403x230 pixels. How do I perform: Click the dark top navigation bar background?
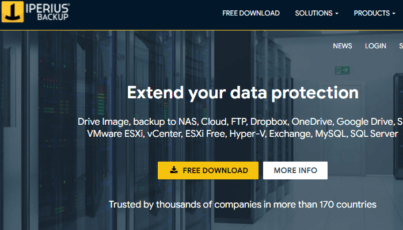(x=144, y=14)
